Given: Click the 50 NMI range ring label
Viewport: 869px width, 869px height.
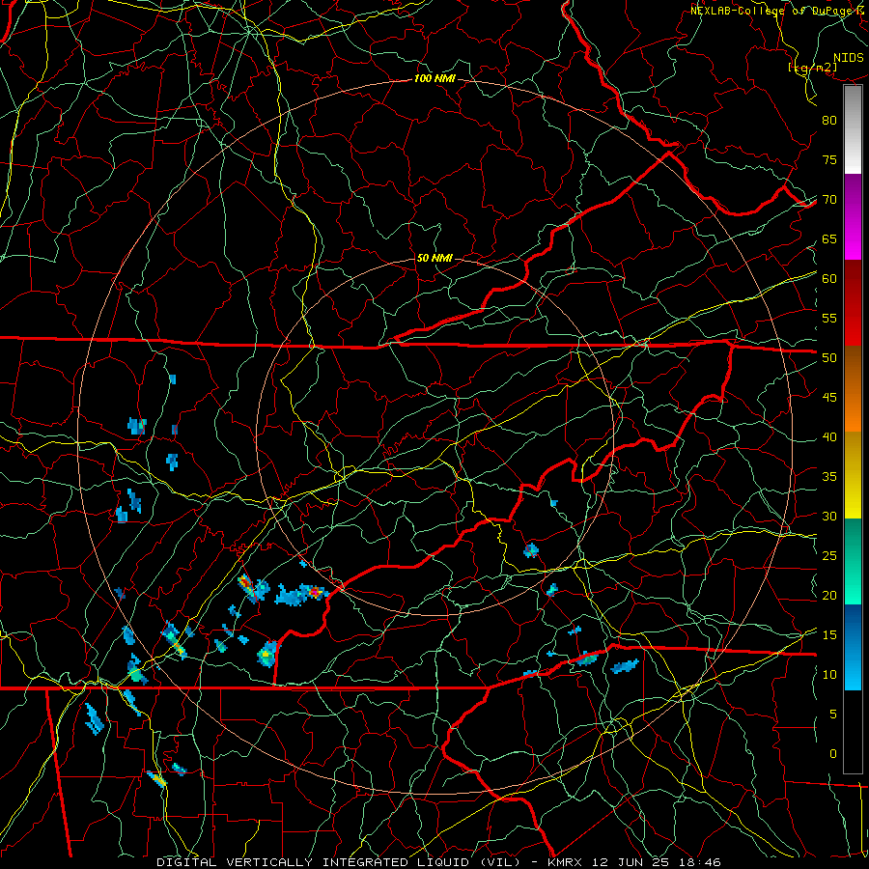Looking at the screenshot, I should pos(434,258).
